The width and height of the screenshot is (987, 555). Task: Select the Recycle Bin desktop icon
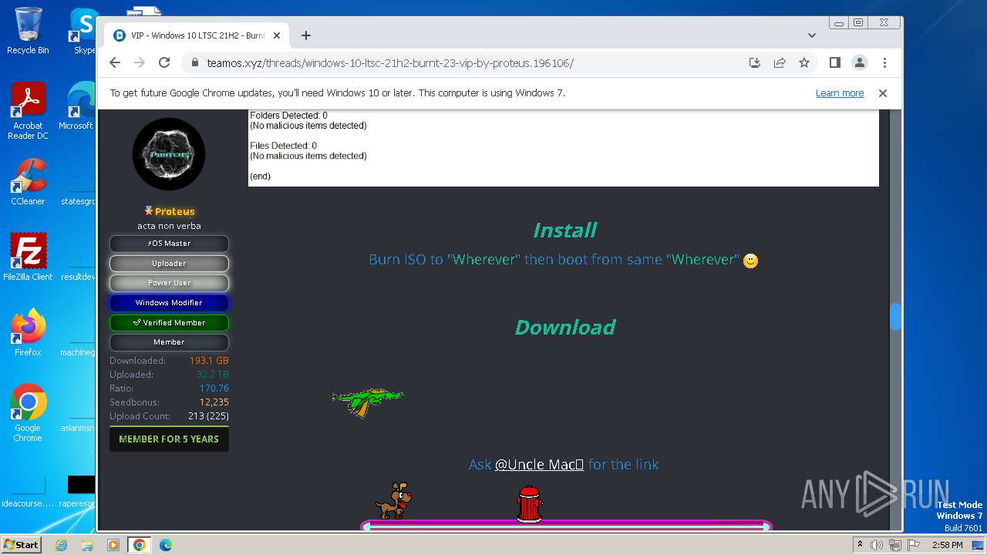pos(28,31)
